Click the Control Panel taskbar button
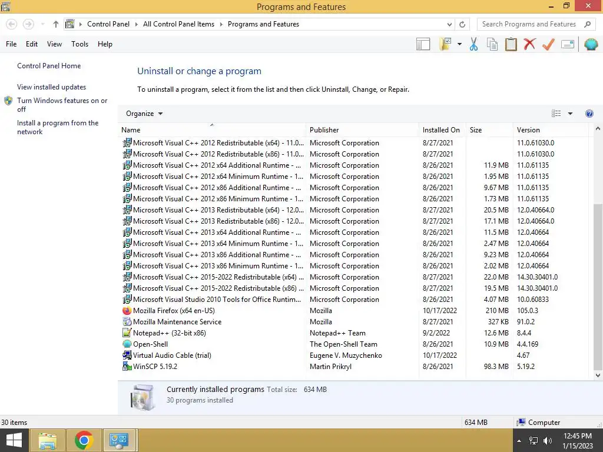Image resolution: width=603 pixels, height=452 pixels. (119, 440)
